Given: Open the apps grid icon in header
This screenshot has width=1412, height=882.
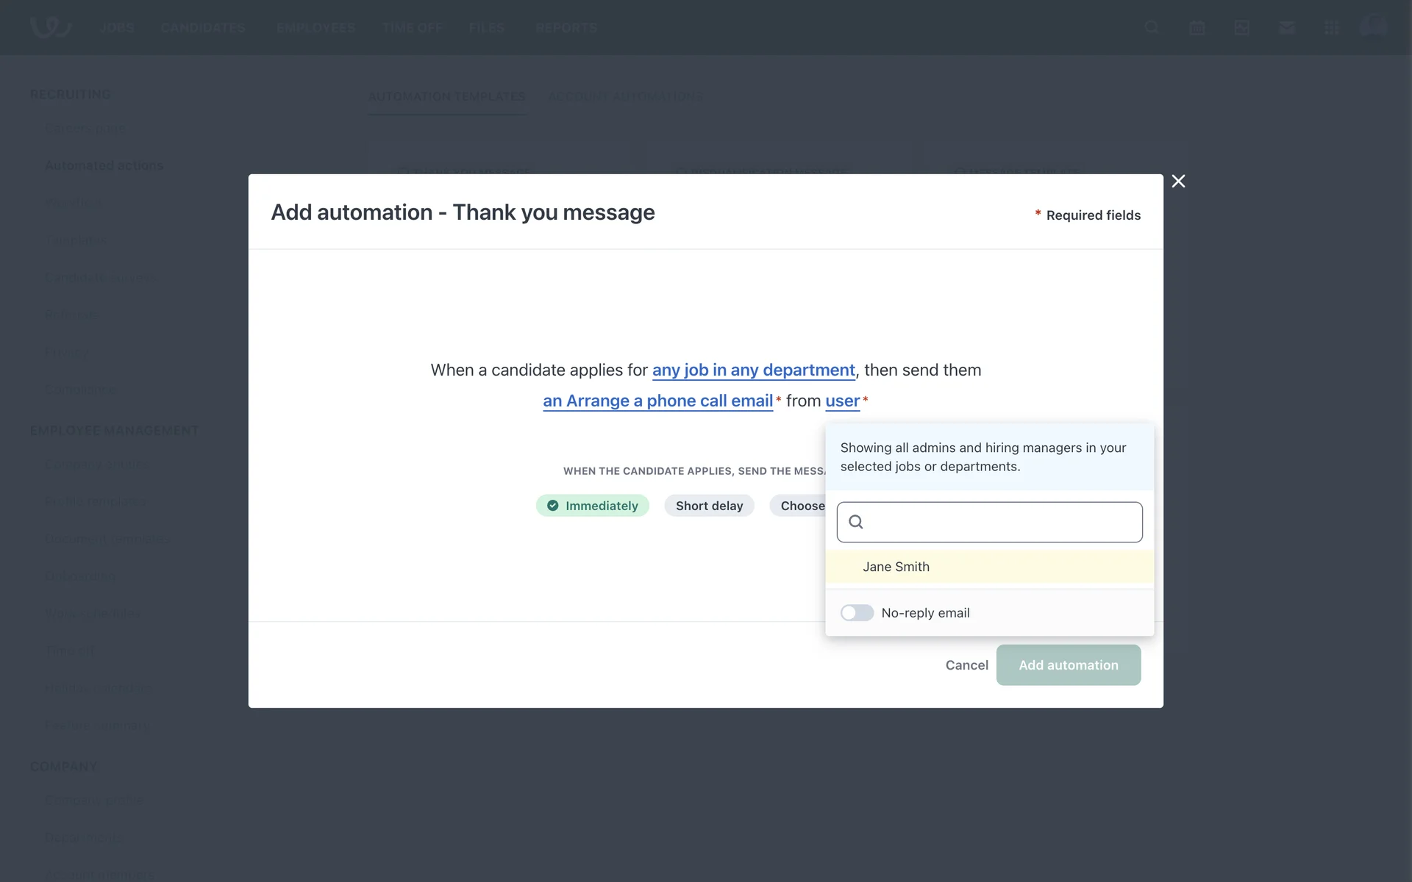Looking at the screenshot, I should (1331, 28).
